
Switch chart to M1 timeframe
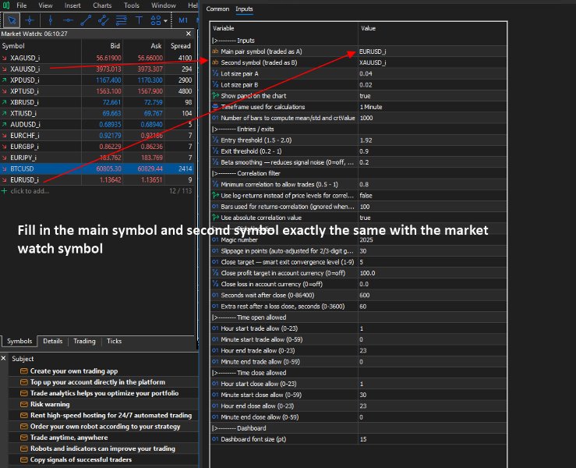[x=183, y=20]
